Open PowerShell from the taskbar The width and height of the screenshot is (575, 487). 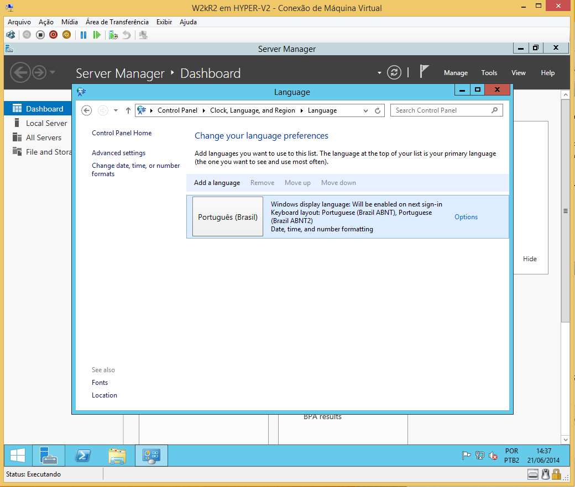tap(83, 456)
